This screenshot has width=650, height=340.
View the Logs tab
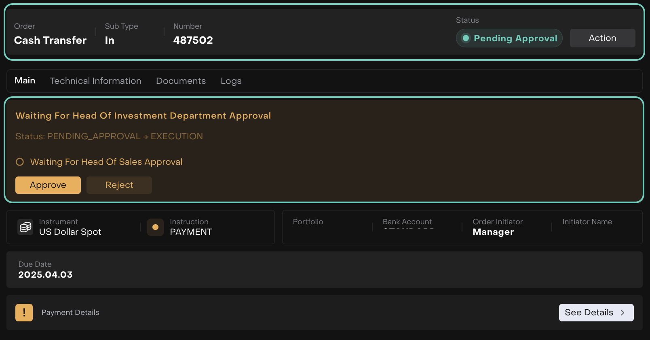[231, 81]
